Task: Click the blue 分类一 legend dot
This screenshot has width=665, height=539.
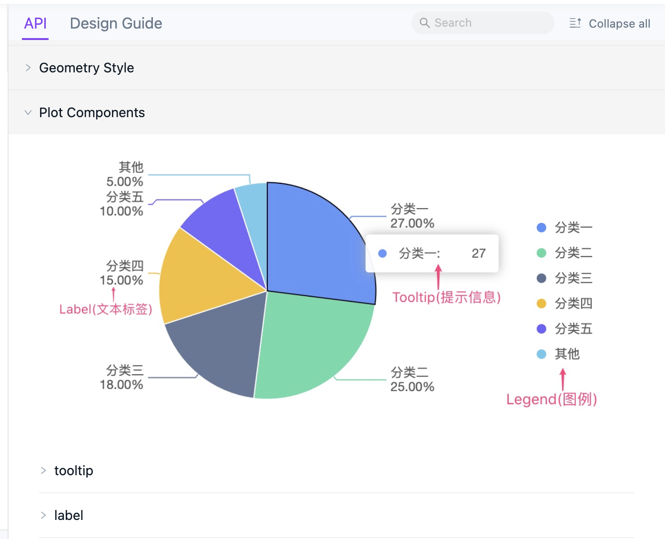Action: click(541, 227)
